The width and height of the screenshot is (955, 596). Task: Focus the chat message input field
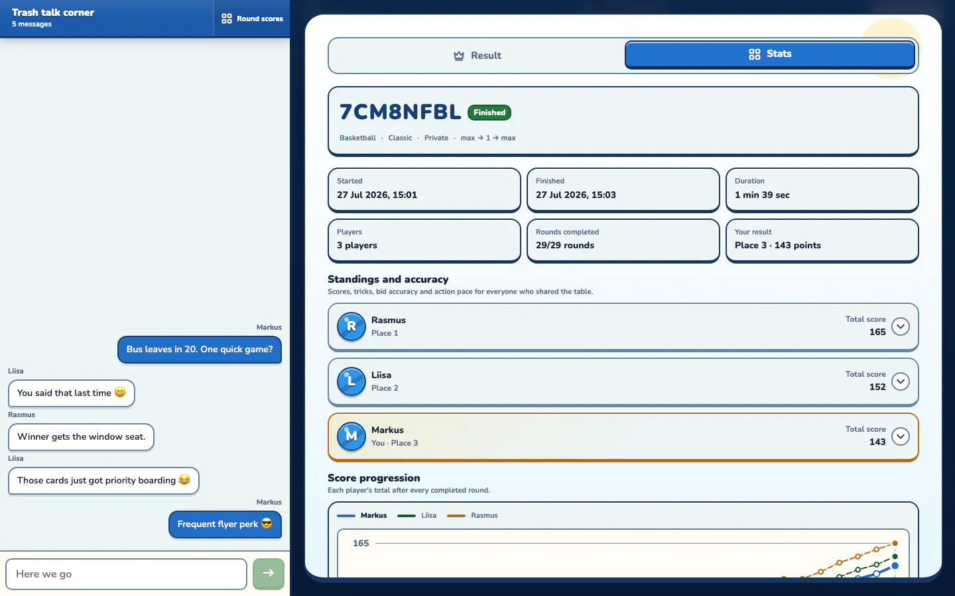126,573
